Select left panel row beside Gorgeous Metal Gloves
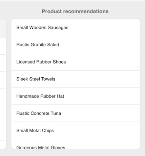Viewport: 145px width, 156px height. coord(3,145)
